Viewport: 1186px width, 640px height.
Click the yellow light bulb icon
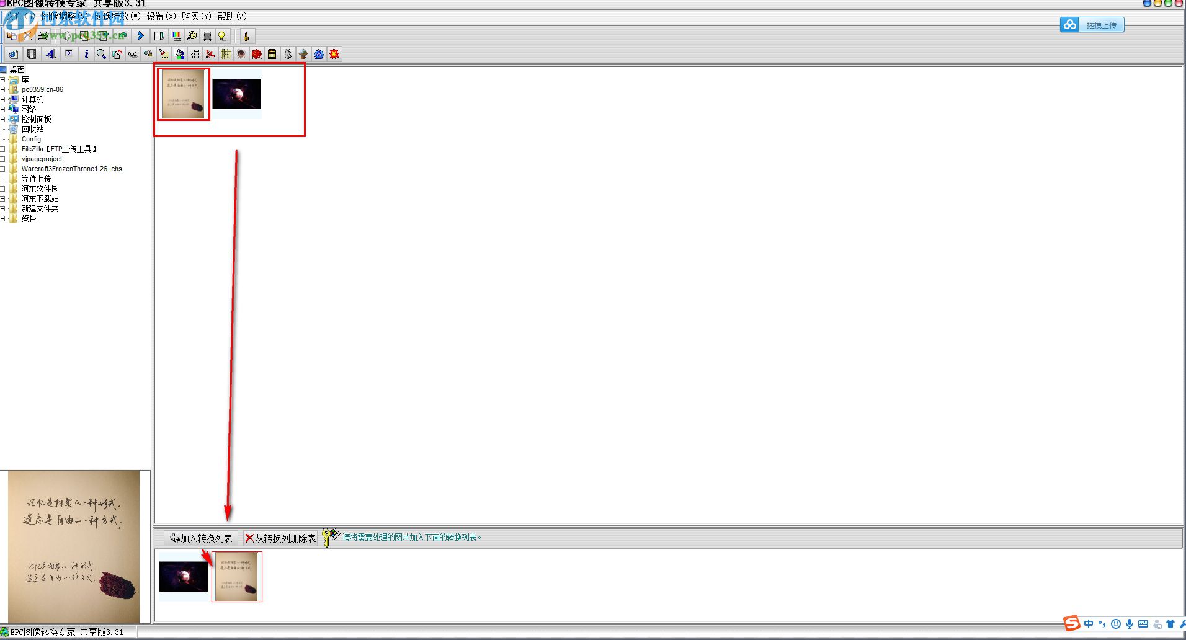(x=222, y=36)
